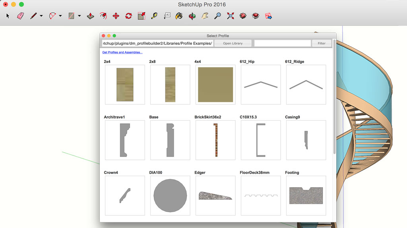Choose the Move tool
The image size is (407, 228).
[x=116, y=16]
